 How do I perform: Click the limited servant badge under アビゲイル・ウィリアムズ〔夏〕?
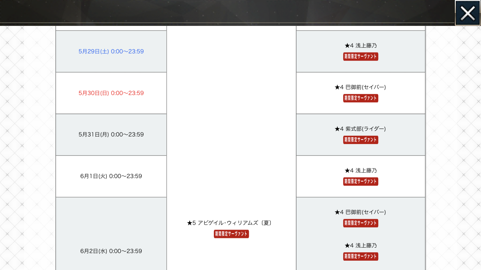[231, 234]
